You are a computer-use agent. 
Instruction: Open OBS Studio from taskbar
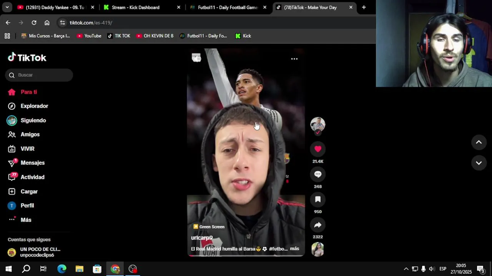[133, 269]
